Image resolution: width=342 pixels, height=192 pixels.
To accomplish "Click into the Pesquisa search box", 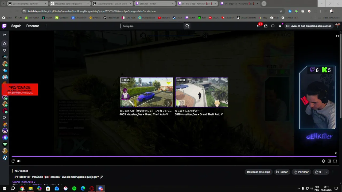I will click(x=152, y=26).
